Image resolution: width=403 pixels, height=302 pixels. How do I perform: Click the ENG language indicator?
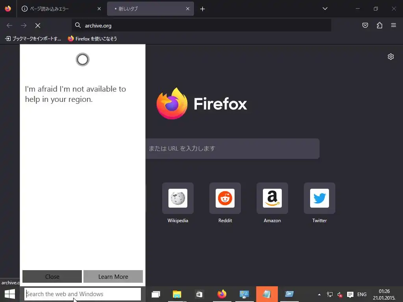[x=362, y=295]
